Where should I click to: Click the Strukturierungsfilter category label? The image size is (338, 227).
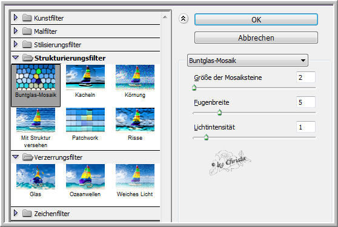point(70,58)
